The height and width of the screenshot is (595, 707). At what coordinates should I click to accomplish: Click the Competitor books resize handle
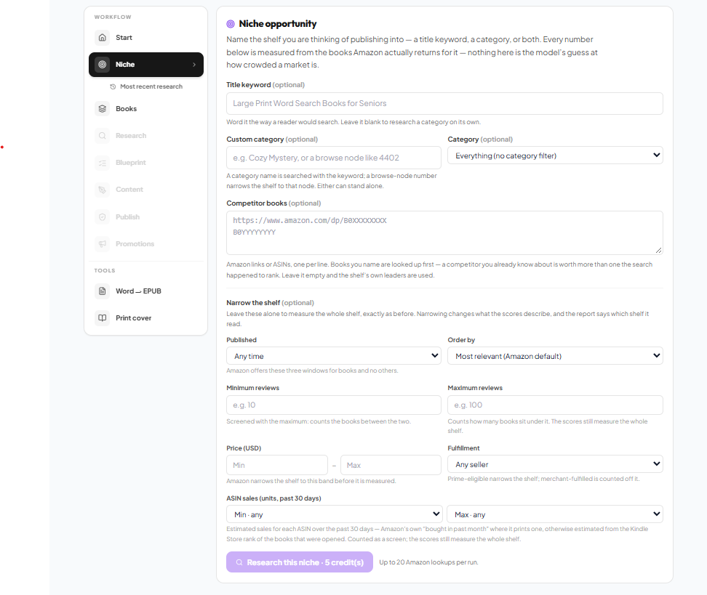[x=658, y=250]
